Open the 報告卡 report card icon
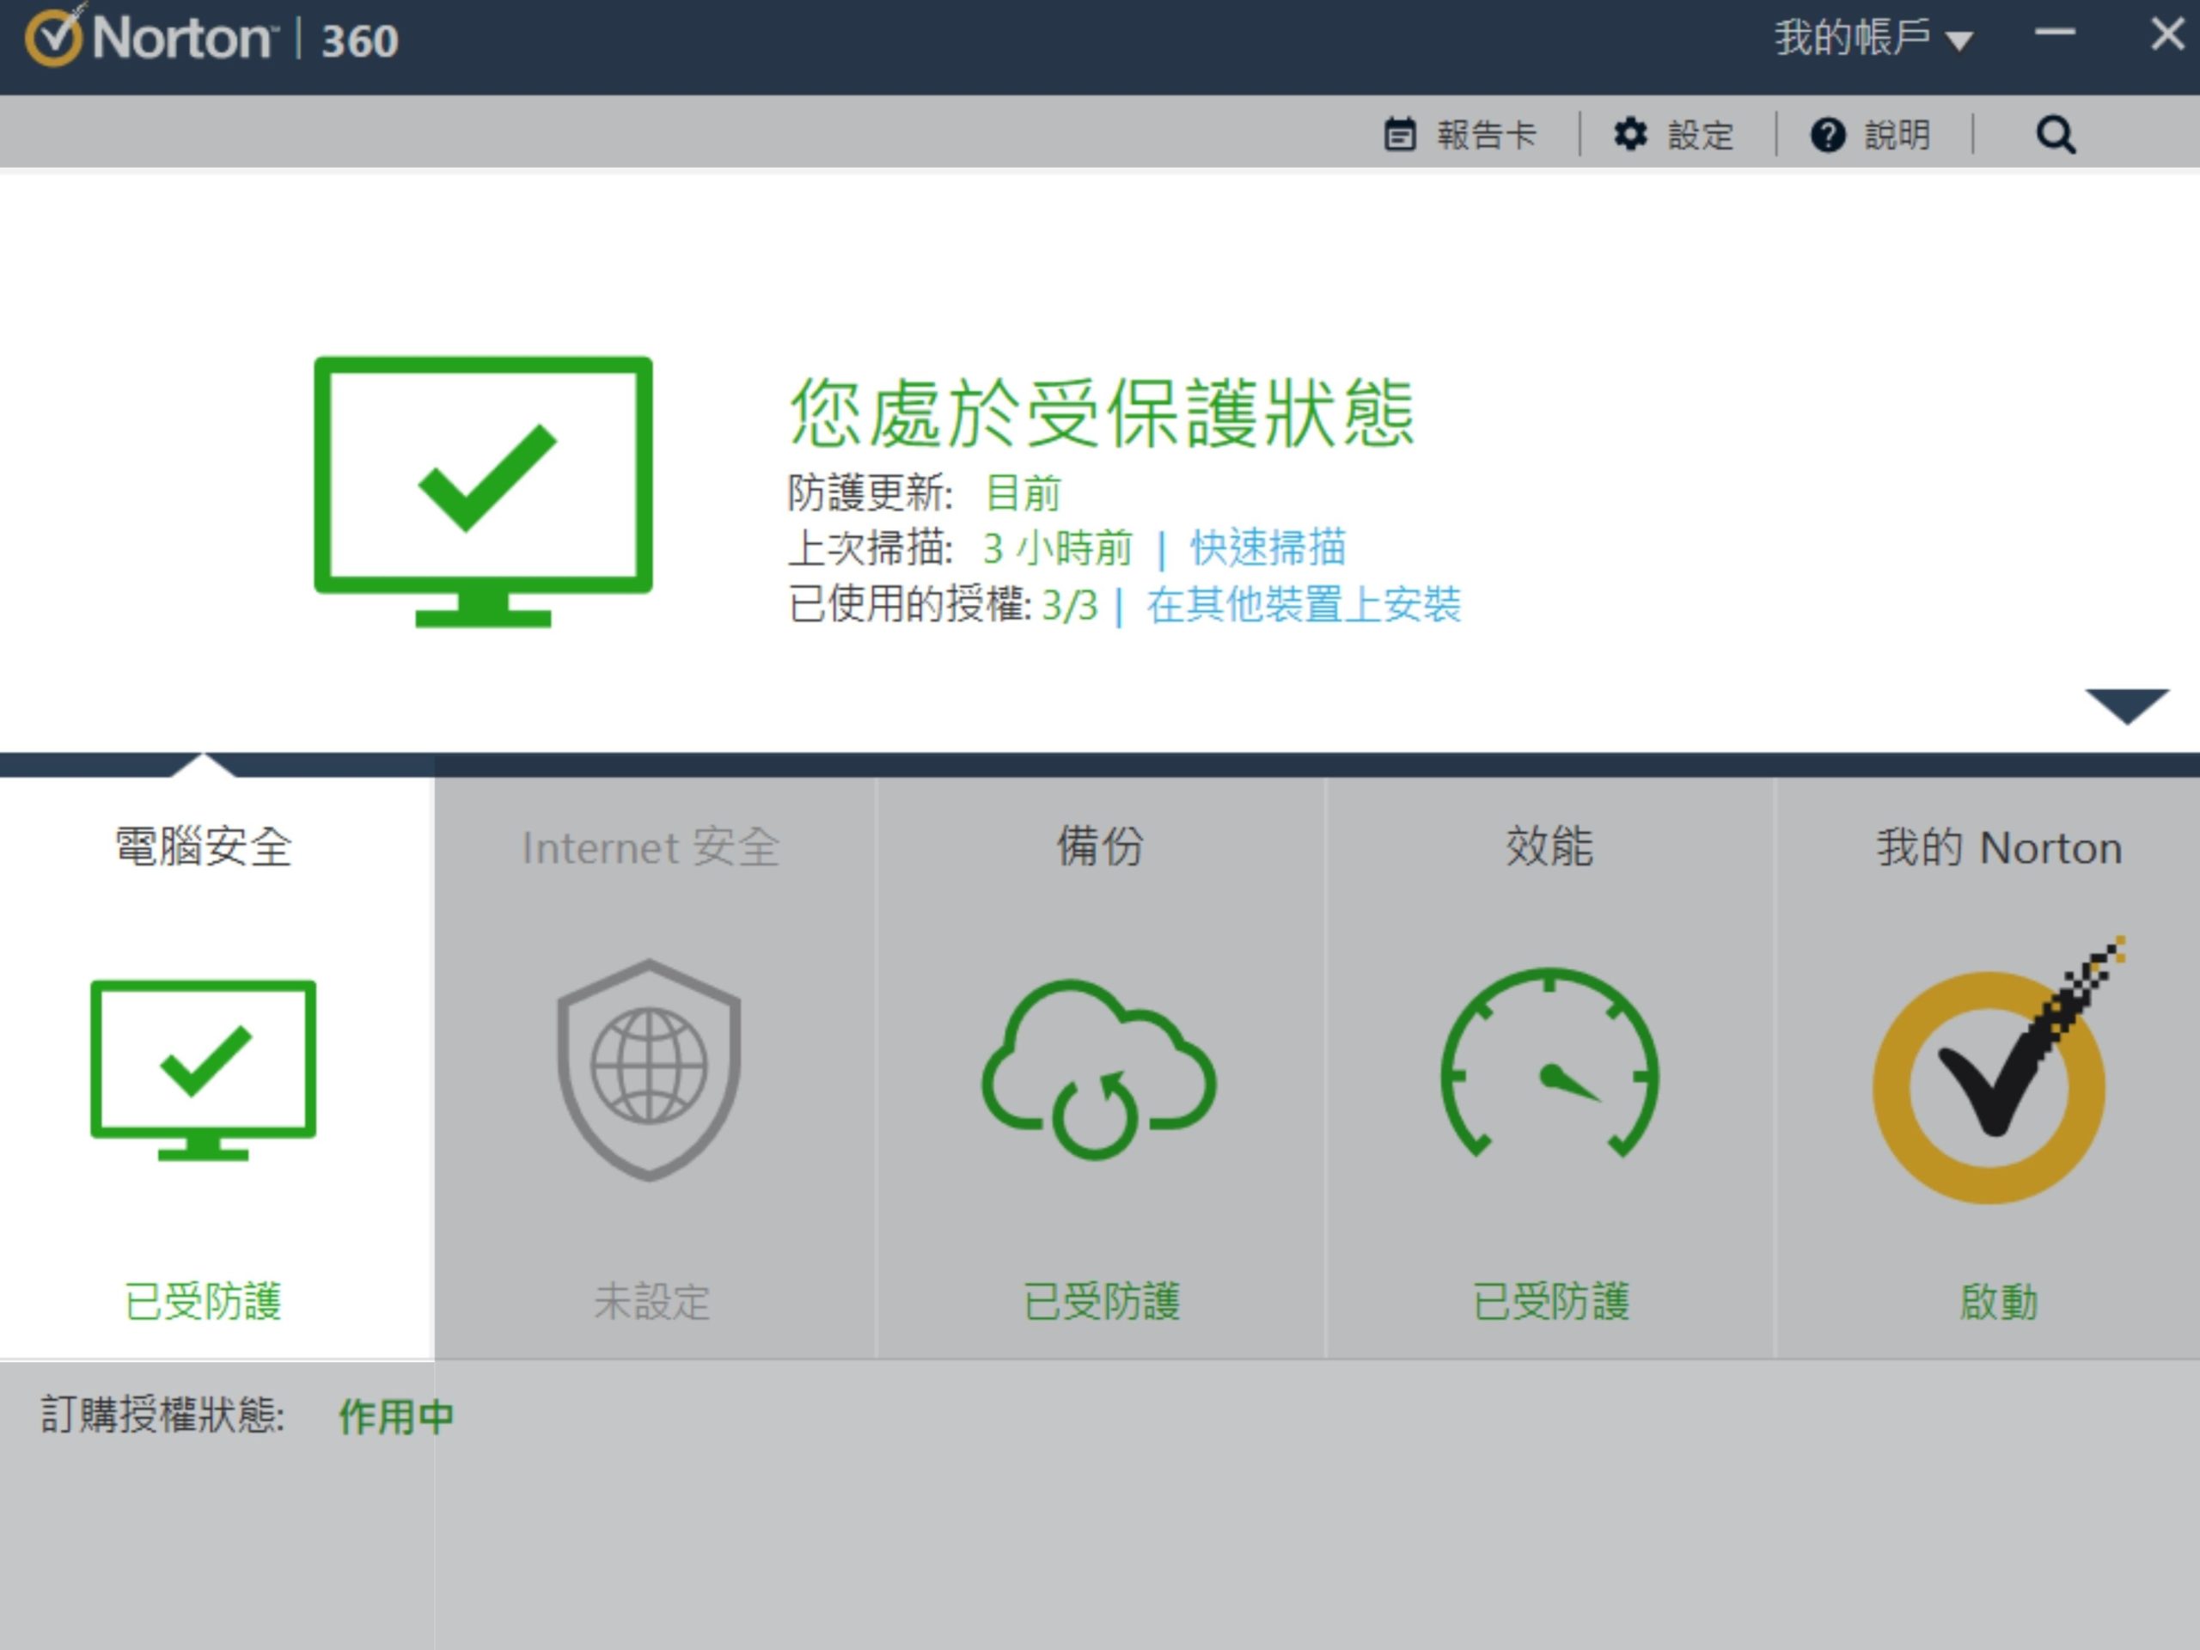The height and width of the screenshot is (1650, 2200). tap(1399, 134)
